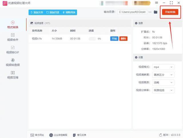This screenshot has height=138, width=183.
Task: Switch to 视频转GIF tool
Action: point(13,50)
